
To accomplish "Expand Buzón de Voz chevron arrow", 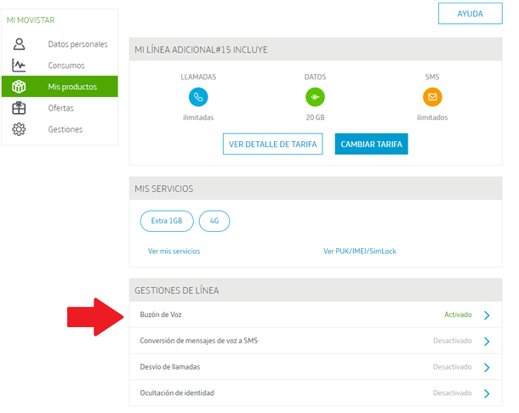I will (487, 315).
